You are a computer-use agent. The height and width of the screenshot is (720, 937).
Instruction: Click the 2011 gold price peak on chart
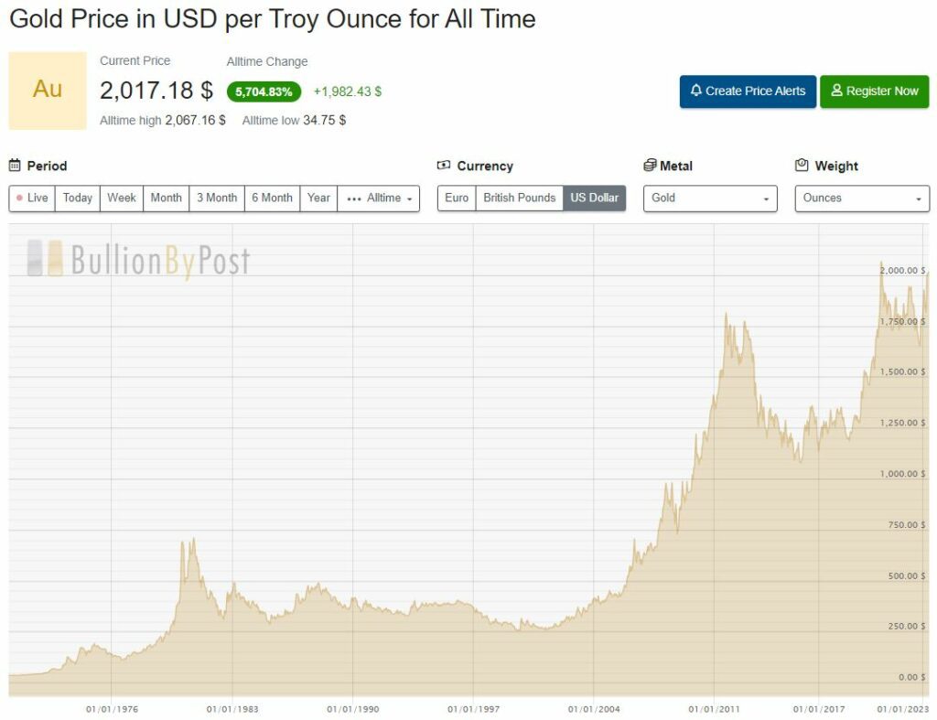click(x=726, y=314)
